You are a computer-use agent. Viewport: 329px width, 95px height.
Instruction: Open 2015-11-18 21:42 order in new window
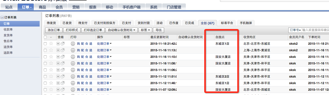[62, 43]
